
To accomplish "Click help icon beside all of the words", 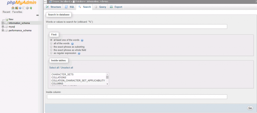I will [73, 44].
